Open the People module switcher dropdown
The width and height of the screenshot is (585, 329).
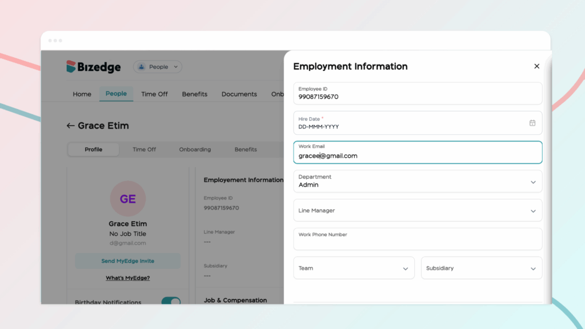[158, 67]
